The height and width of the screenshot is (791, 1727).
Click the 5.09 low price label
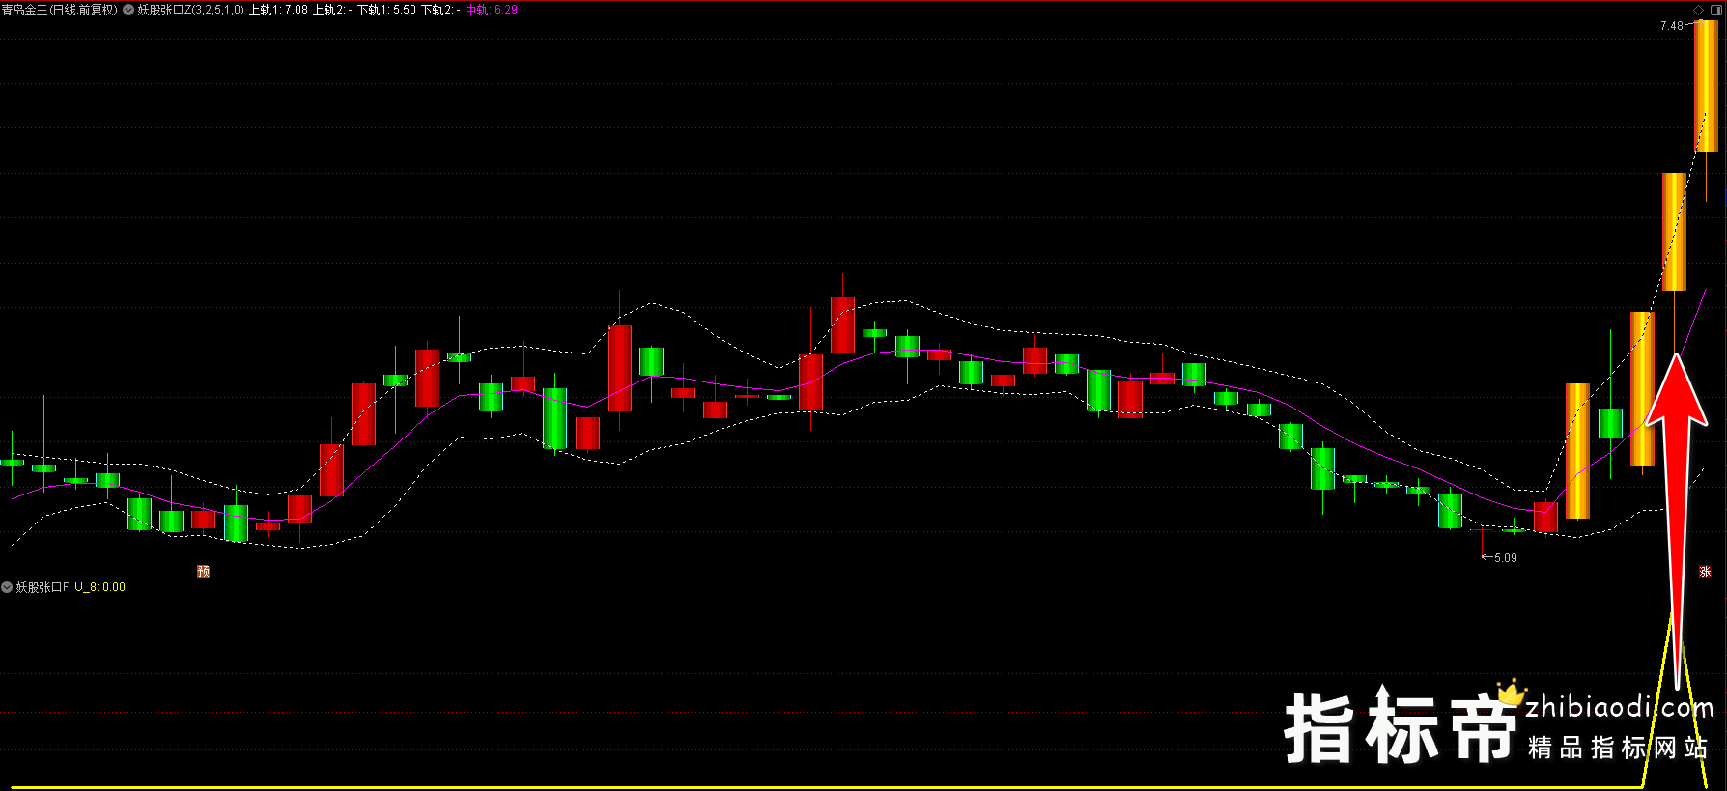(1506, 558)
